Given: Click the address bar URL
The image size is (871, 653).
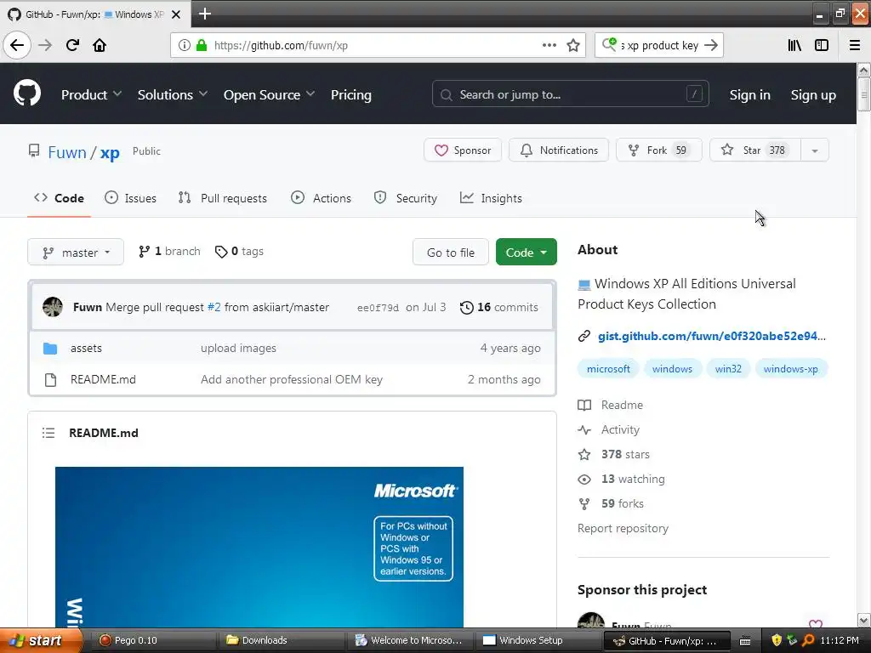Looking at the screenshot, I should (x=281, y=46).
